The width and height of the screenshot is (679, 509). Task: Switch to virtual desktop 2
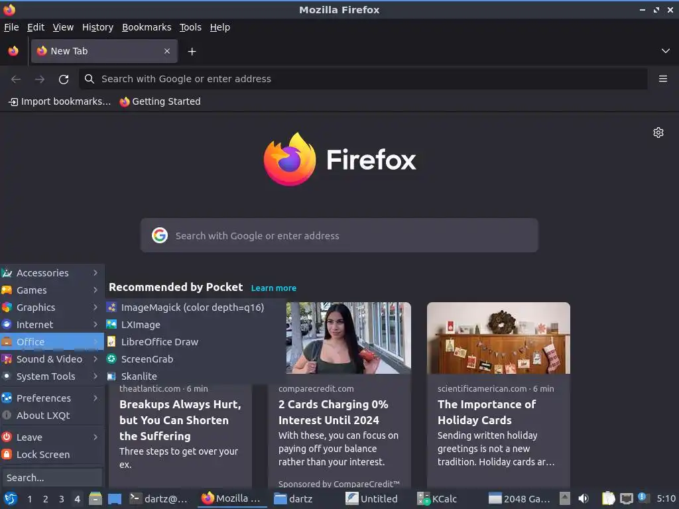(x=46, y=499)
